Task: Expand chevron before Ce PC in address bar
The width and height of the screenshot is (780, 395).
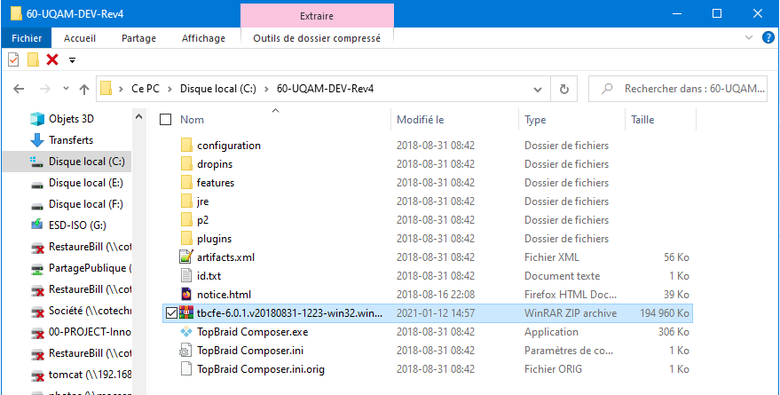Action: 121,89
